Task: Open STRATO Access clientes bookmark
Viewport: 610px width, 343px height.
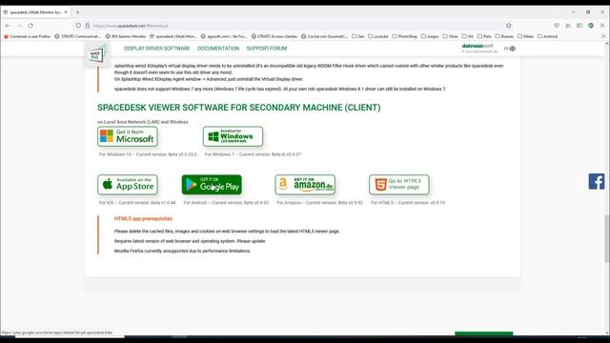Action: coord(274,36)
